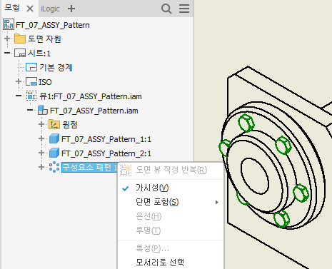The height and width of the screenshot is (269, 332).
Task: Add new browser tab with plus icon
Action: click(71, 9)
